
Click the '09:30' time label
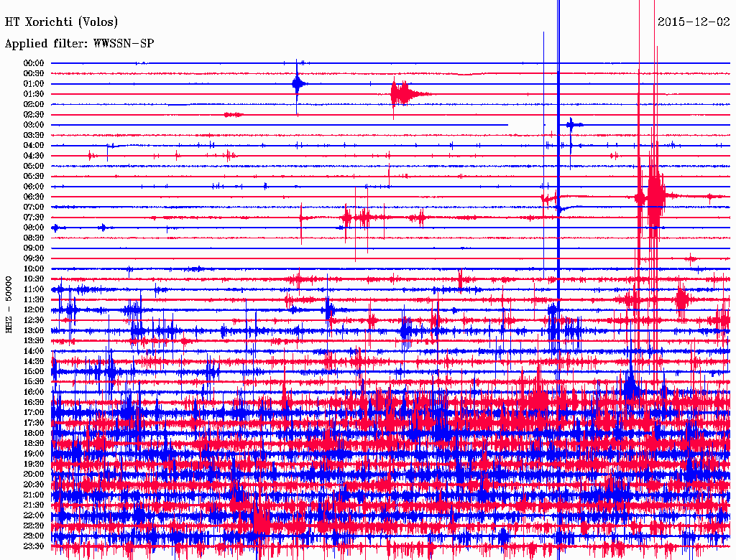click(34, 258)
